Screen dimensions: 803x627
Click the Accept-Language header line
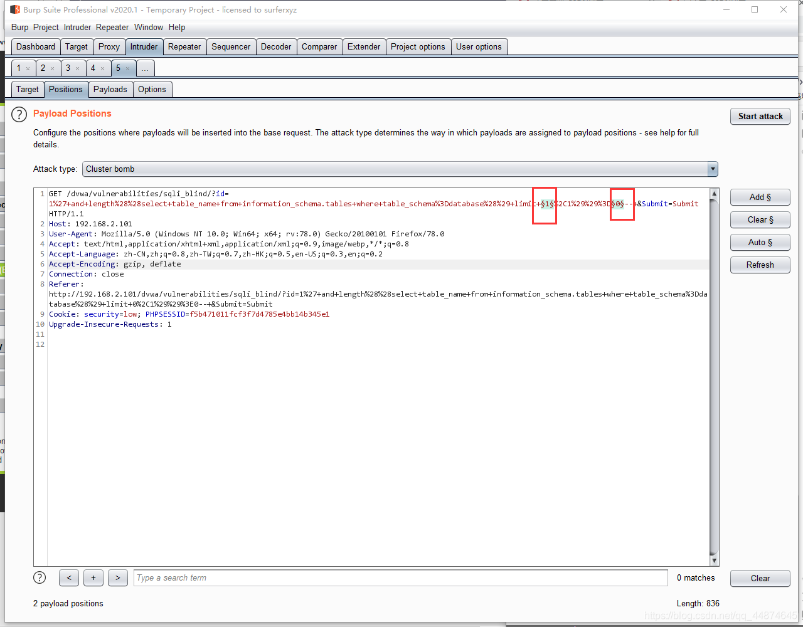click(x=216, y=254)
